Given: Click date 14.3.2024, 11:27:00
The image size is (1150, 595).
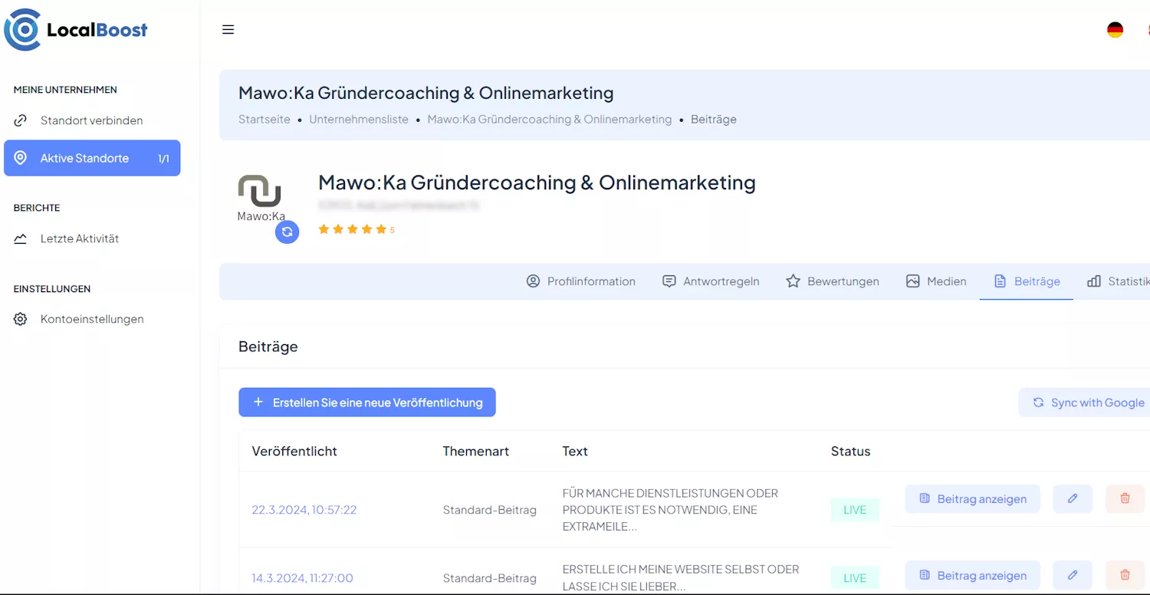Looking at the screenshot, I should coord(303,578).
